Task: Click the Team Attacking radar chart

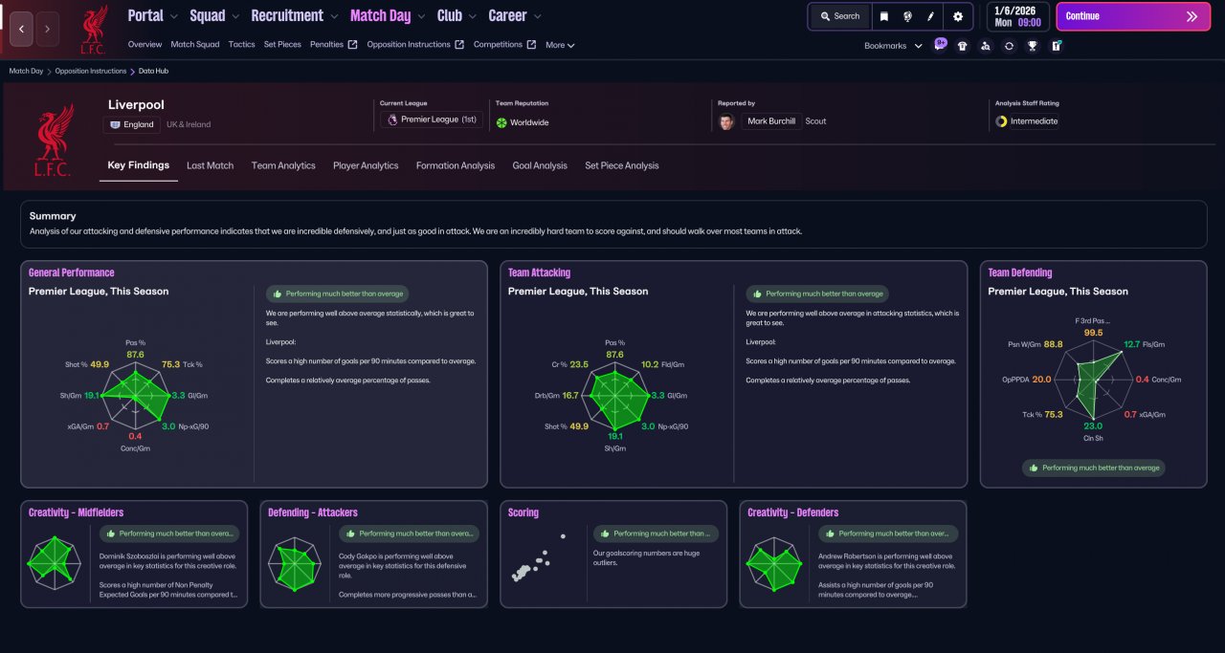Action: (615, 395)
